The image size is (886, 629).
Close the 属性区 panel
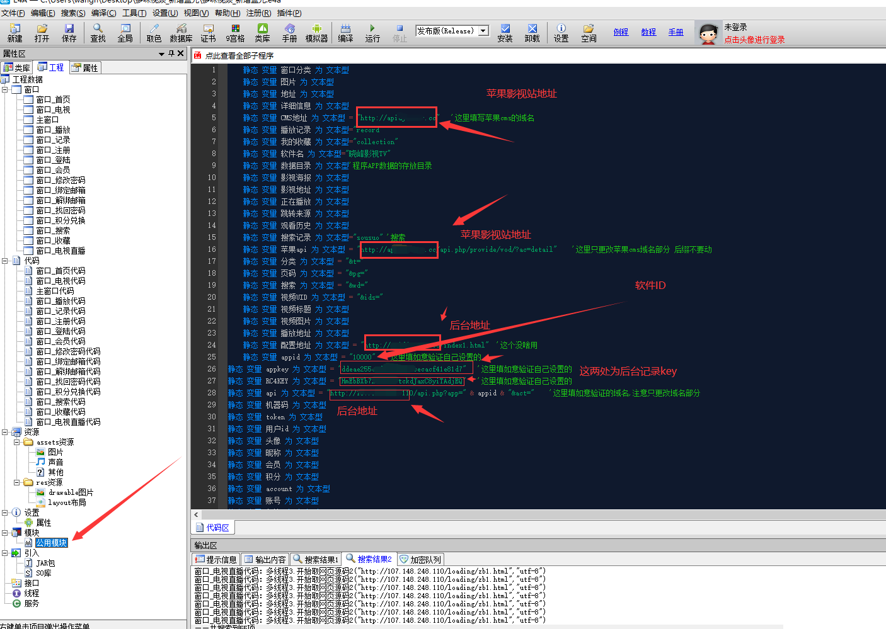click(181, 54)
